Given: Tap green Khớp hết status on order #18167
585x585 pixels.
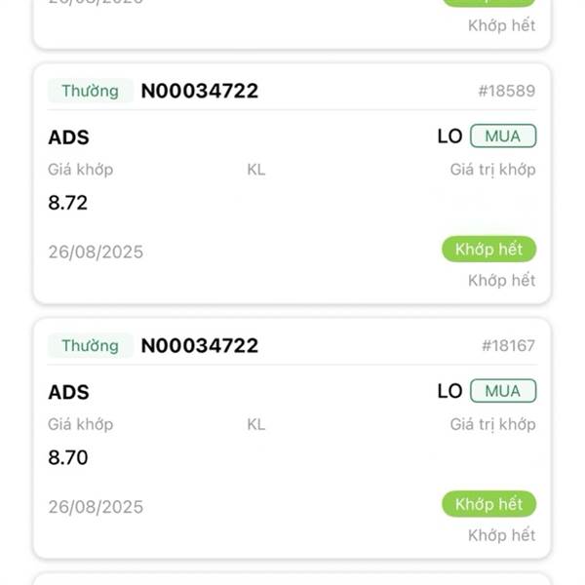Looking at the screenshot, I should click(488, 504).
